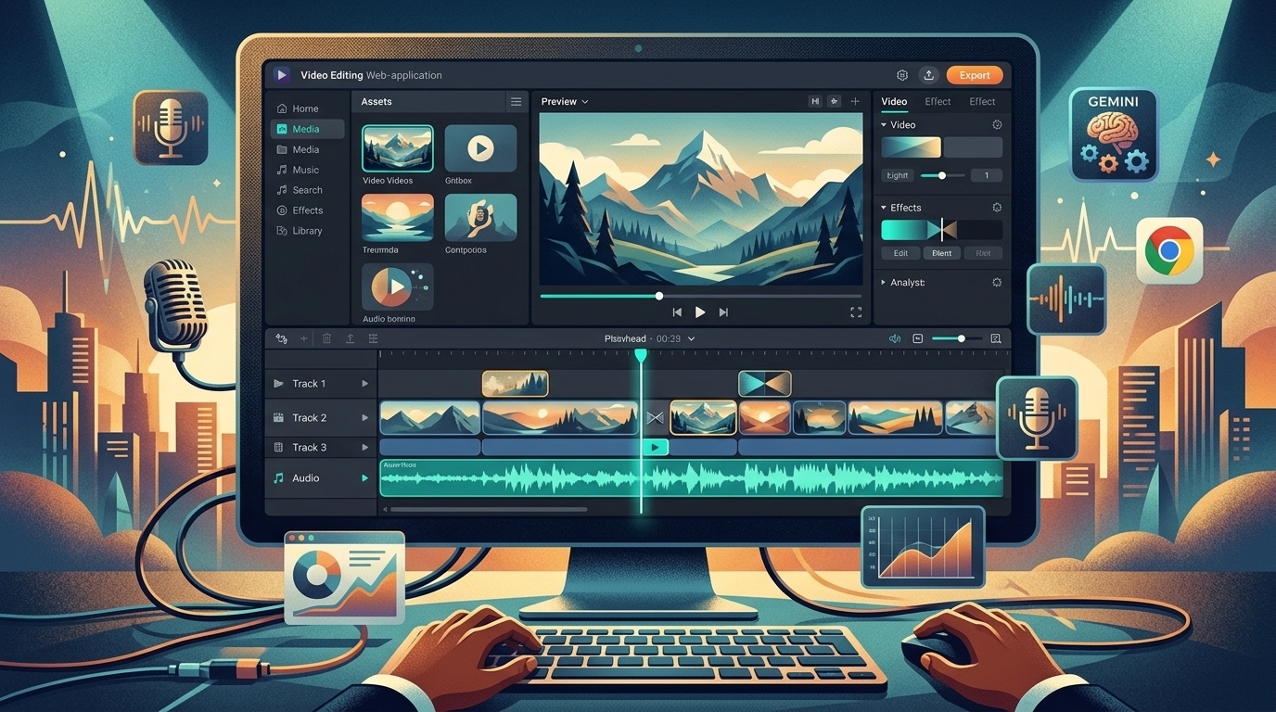Play the preview video

(700, 312)
